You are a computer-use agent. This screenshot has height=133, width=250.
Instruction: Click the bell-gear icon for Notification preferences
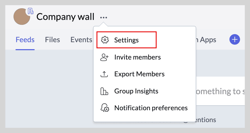tap(105, 108)
